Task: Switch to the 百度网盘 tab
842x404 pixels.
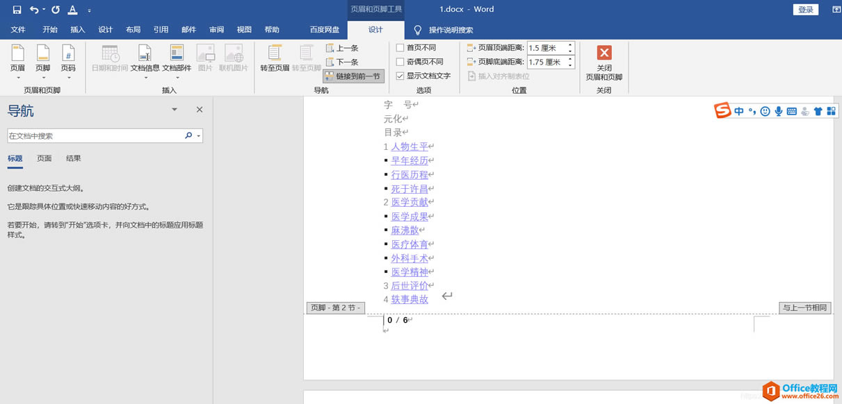Action: click(325, 30)
